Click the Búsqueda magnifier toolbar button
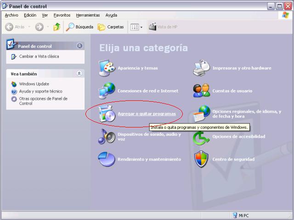Viewport: 294px width, 220px height. click(x=79, y=27)
